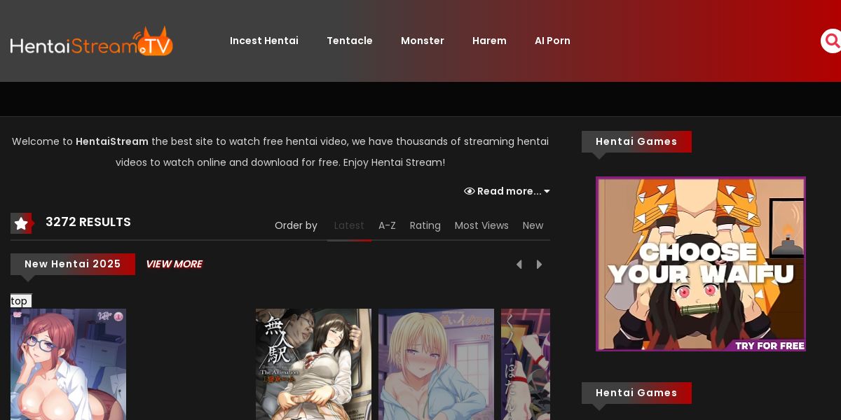
Task: Click the star icon beside 3272 RESULTS
Action: pyautogui.click(x=21, y=223)
